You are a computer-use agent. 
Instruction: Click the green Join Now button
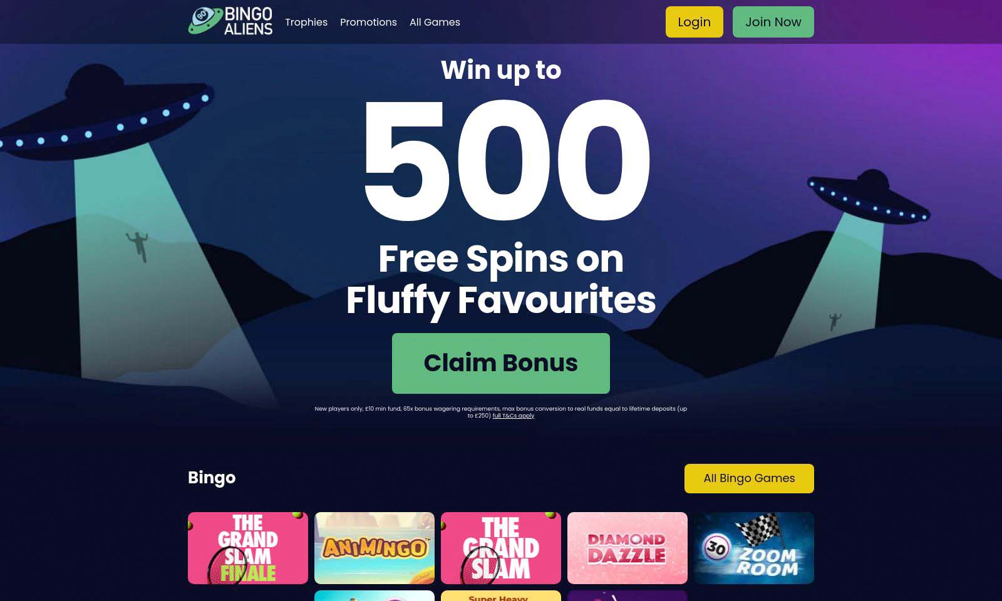773,22
